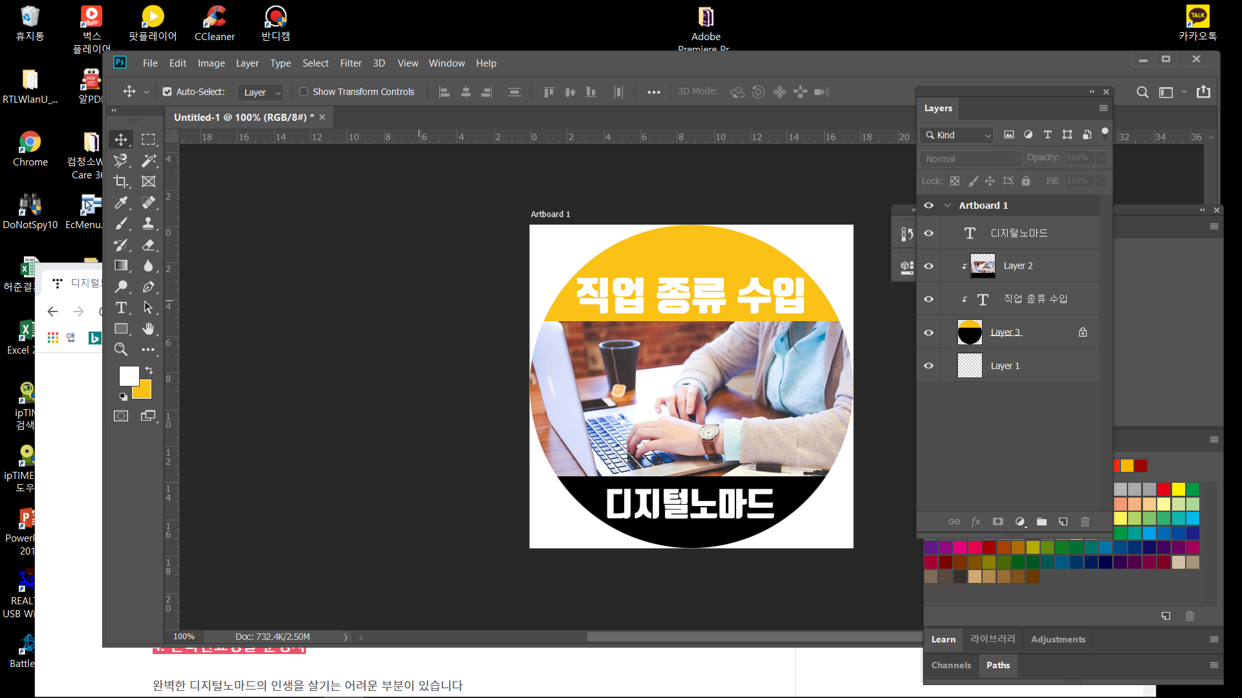Screen dimensions: 1242x698
Task: Select the Blur tool
Action: pyautogui.click(x=149, y=266)
